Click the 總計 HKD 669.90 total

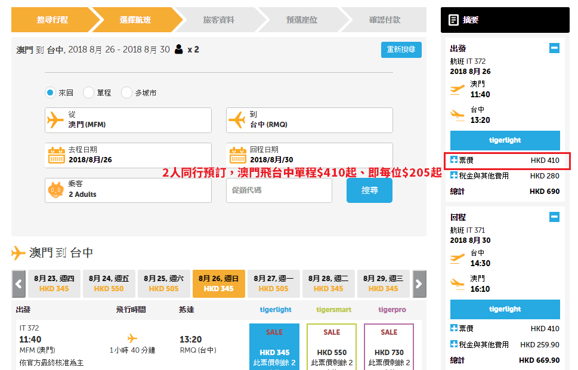505,360
